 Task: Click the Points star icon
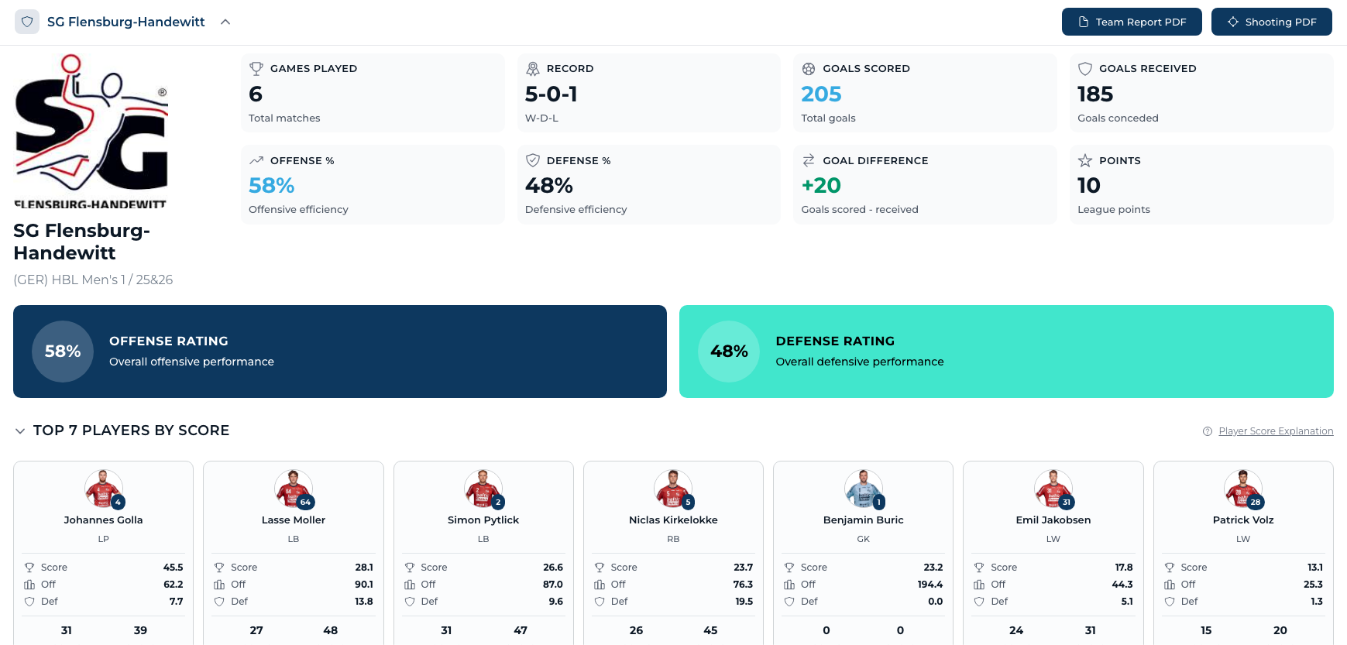pyautogui.click(x=1085, y=160)
